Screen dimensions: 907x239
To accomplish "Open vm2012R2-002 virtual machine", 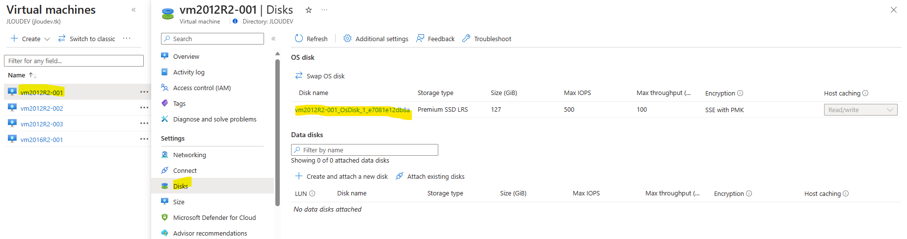I will coord(42,108).
